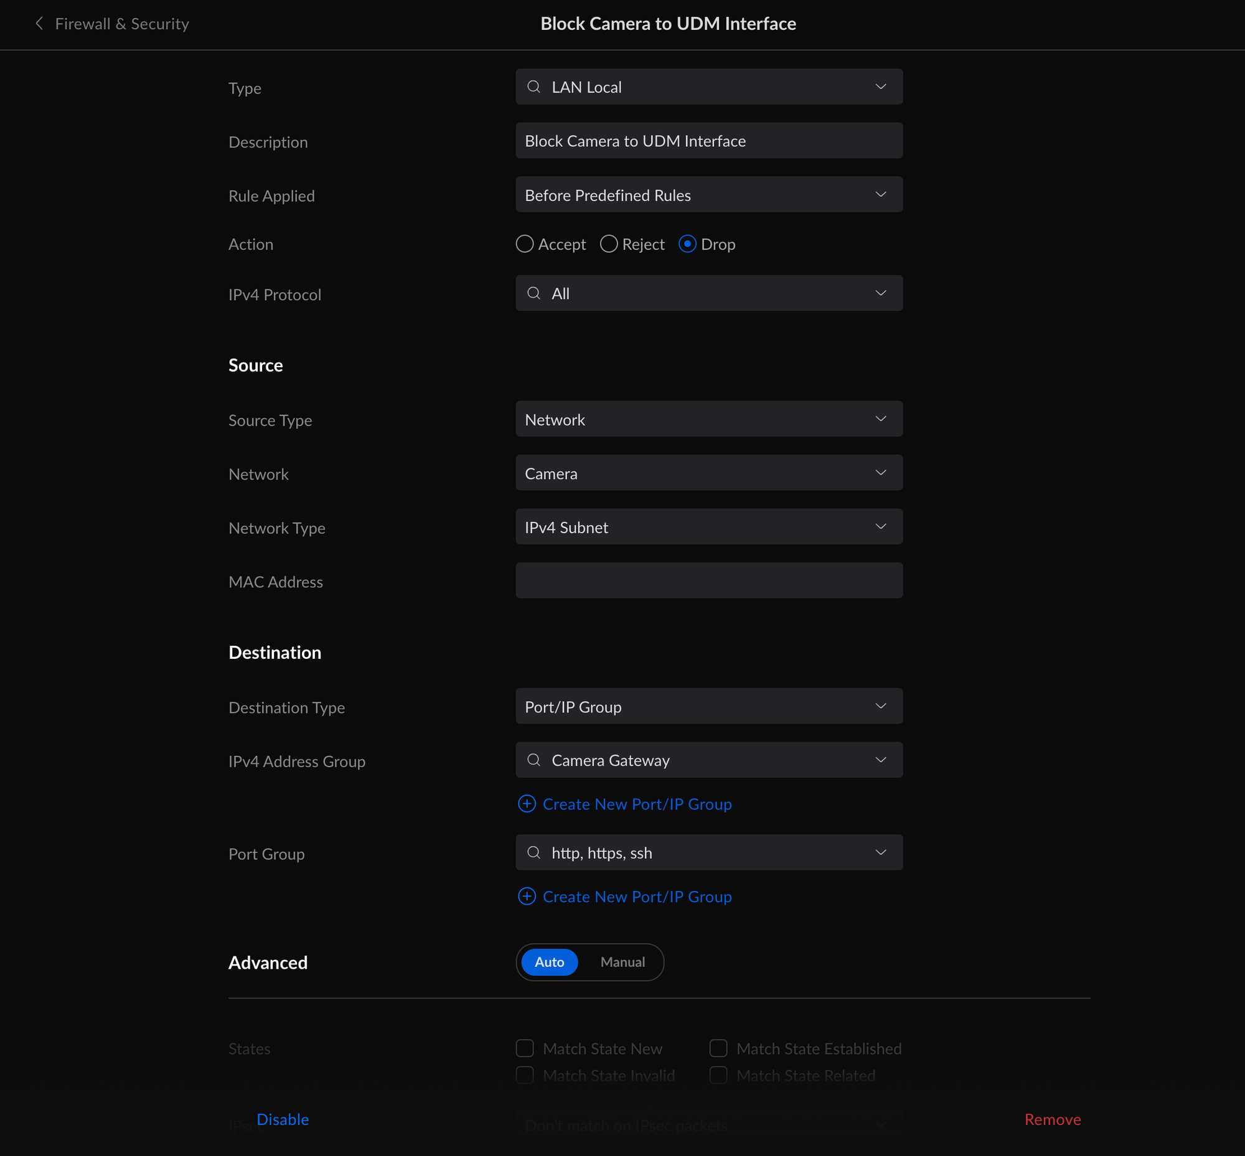Click the back arrow beside Firewall & Security
The height and width of the screenshot is (1156, 1245).
pyautogui.click(x=39, y=24)
